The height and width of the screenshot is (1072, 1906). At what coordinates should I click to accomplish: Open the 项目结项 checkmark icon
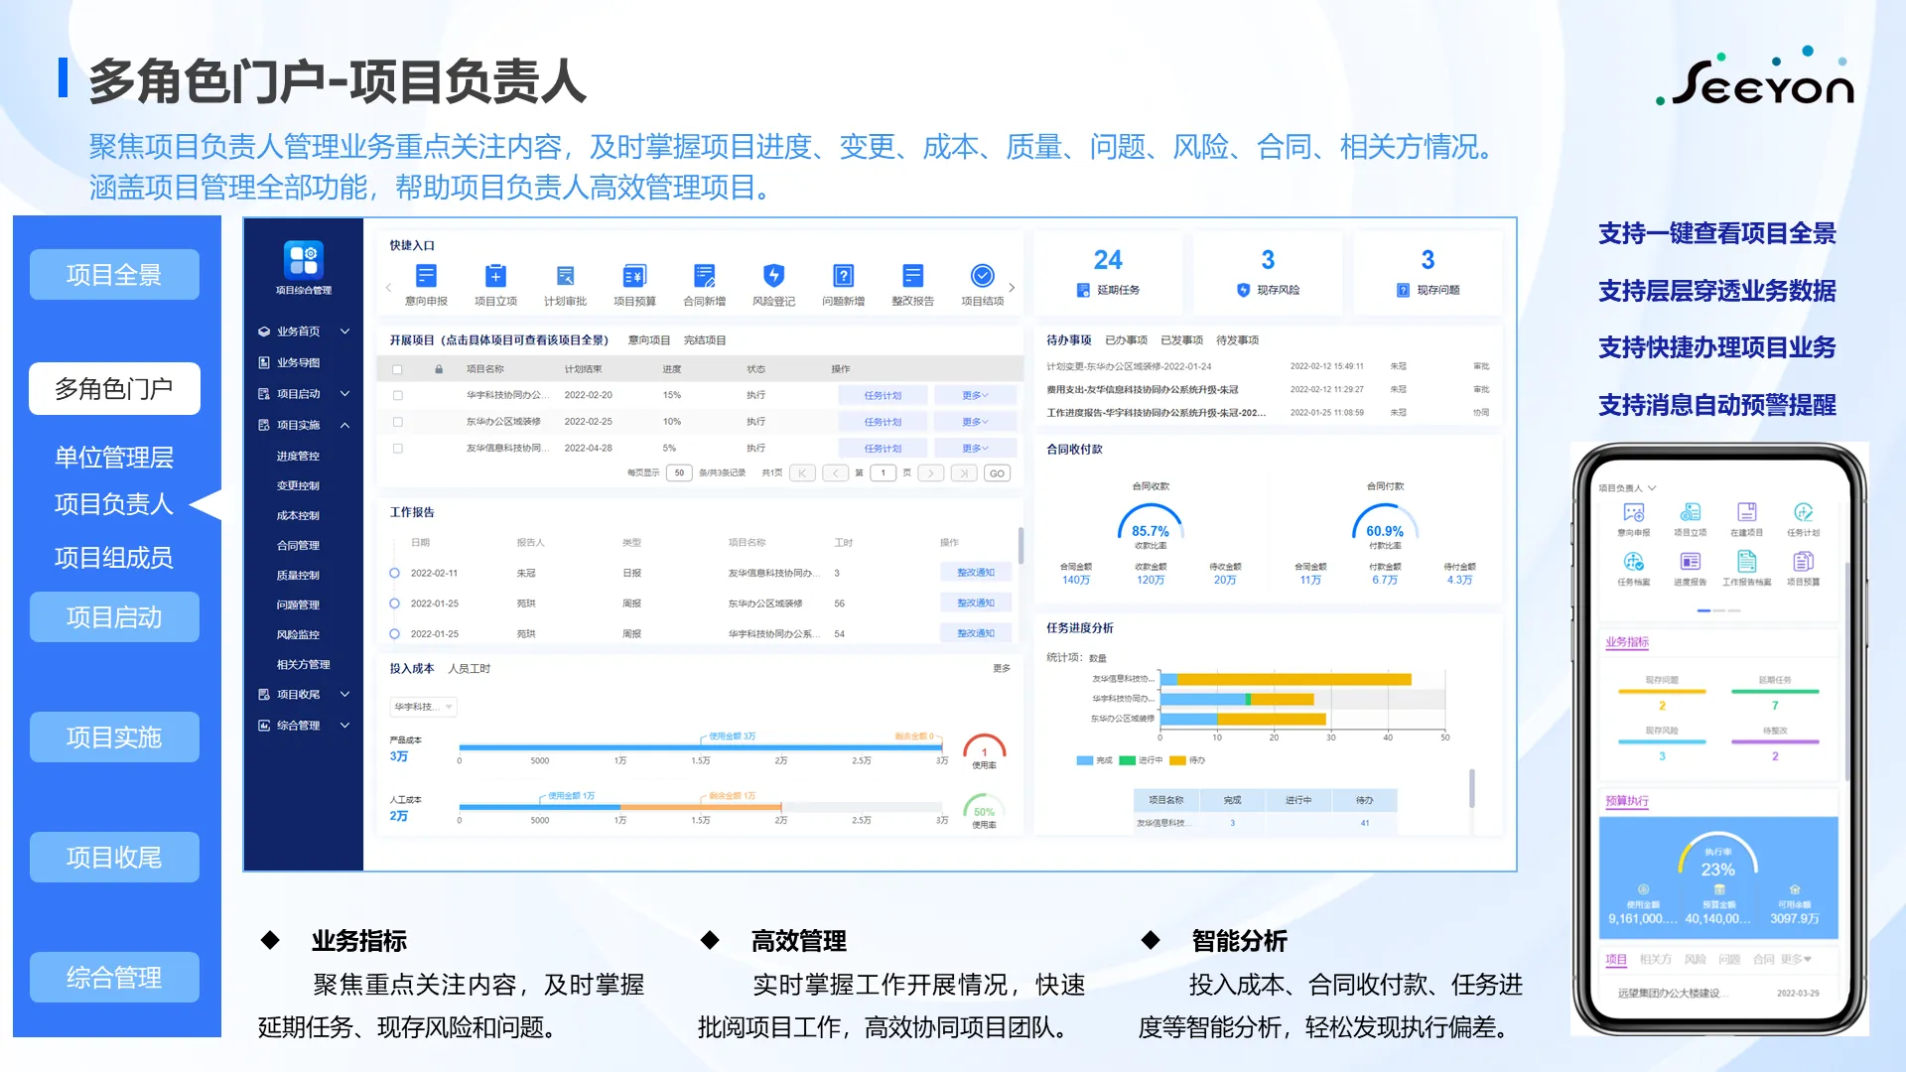[982, 275]
